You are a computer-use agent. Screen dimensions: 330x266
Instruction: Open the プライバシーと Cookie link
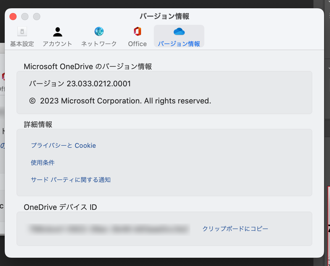pos(63,145)
